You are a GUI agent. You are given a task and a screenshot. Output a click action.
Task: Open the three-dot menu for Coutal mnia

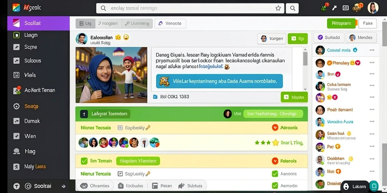click(372, 50)
